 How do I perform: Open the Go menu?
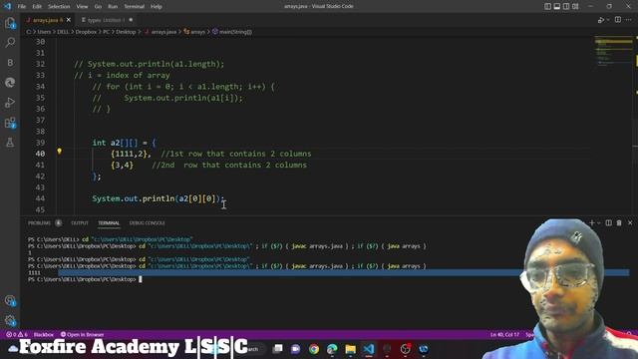(98, 7)
